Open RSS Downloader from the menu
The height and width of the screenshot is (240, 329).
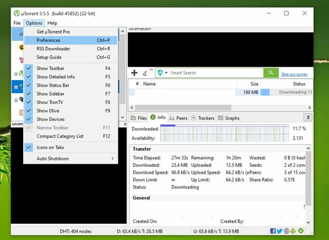tap(71, 48)
